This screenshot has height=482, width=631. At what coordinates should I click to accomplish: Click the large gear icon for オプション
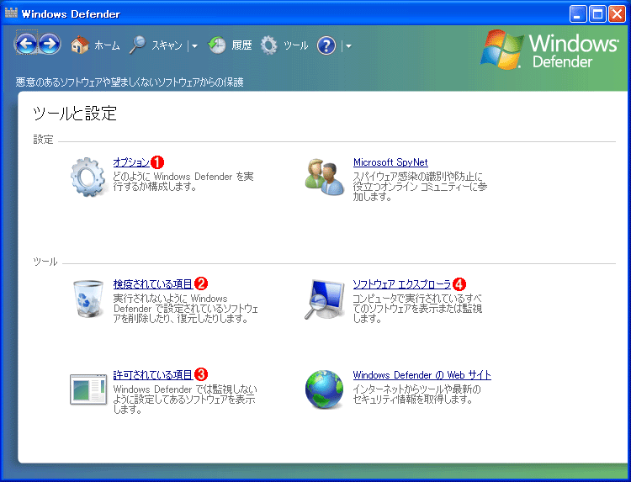[x=88, y=177]
